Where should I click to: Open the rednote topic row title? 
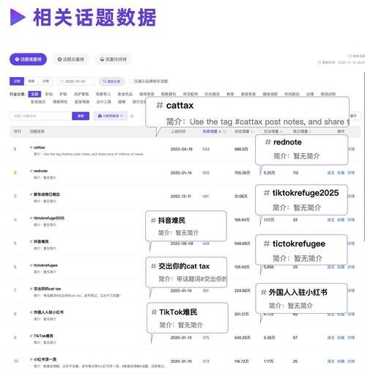pyautogui.click(x=40, y=171)
